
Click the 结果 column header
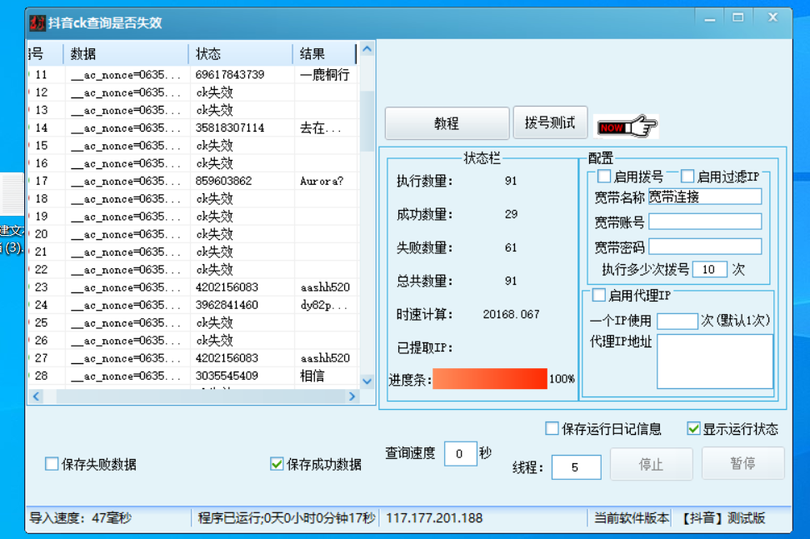(324, 53)
